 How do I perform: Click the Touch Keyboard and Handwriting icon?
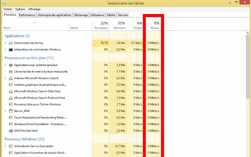coord(11,118)
